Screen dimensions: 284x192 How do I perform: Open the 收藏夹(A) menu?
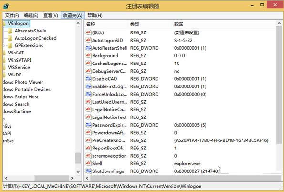[x=73, y=15]
